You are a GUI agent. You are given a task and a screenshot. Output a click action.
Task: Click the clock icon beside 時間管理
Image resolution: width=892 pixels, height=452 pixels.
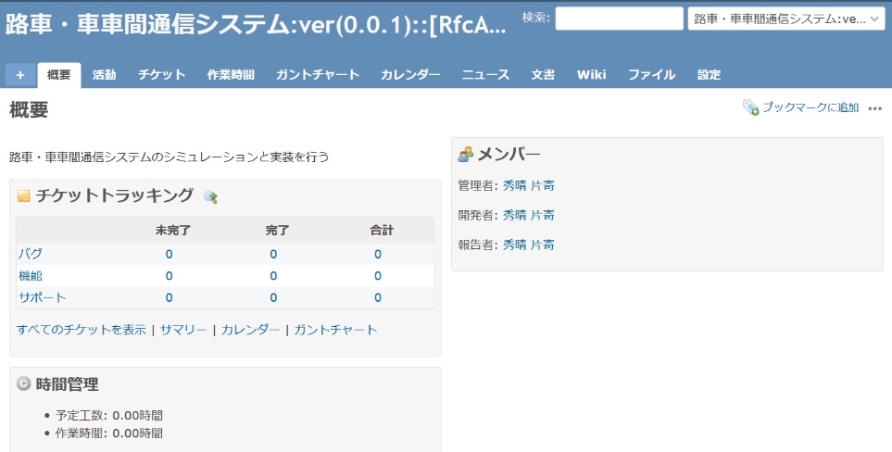[x=23, y=383]
